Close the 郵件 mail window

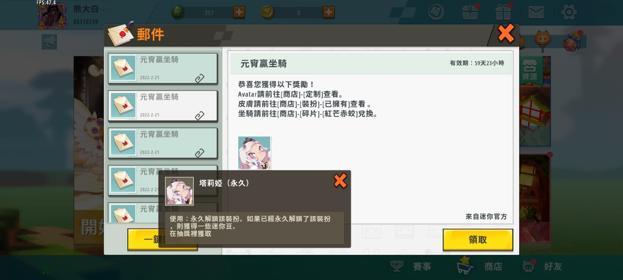(506, 33)
